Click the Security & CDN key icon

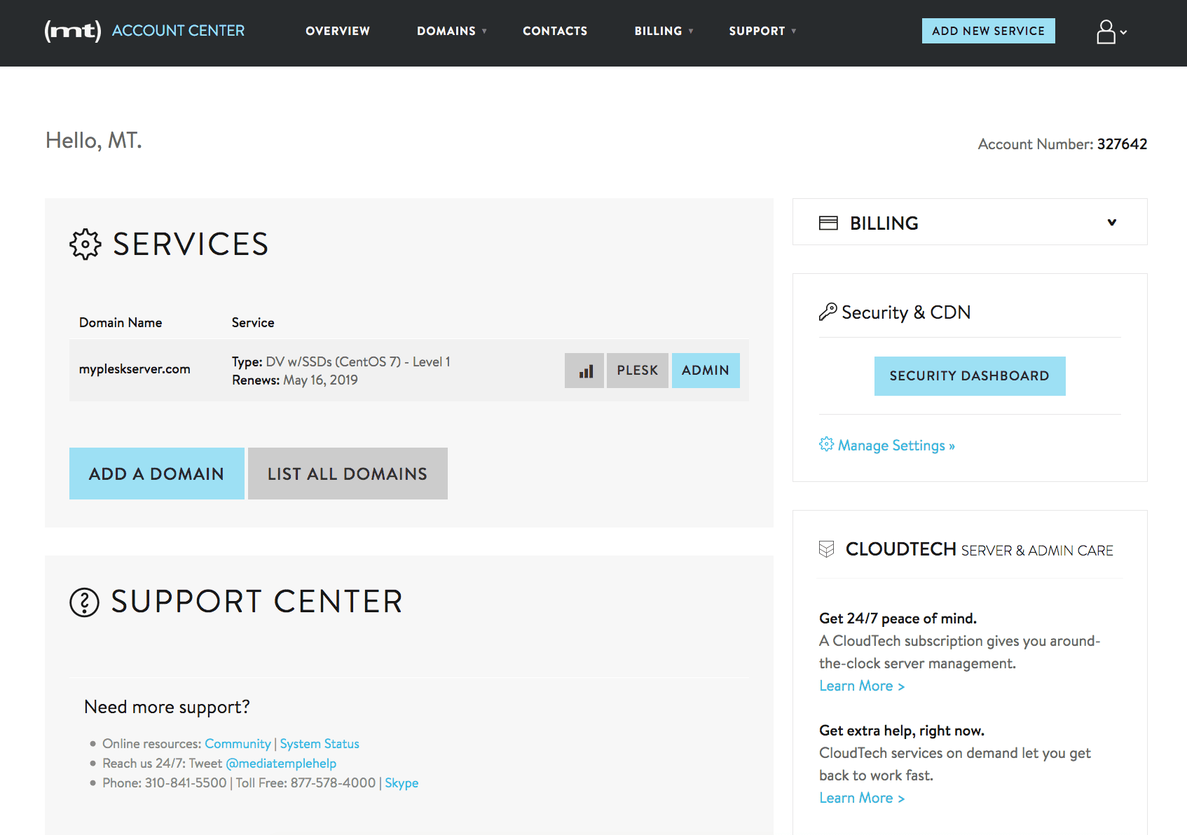tap(829, 311)
